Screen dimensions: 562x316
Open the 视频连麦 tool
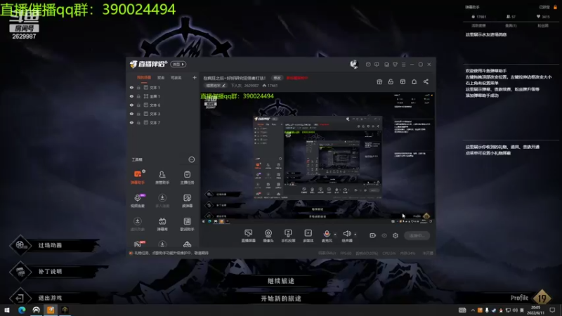(138, 201)
